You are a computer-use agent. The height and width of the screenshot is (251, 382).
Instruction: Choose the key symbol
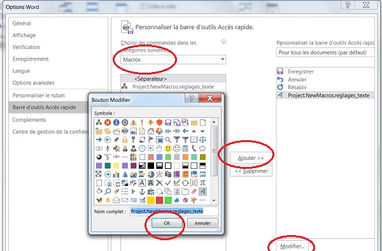pyautogui.click(x=133, y=140)
